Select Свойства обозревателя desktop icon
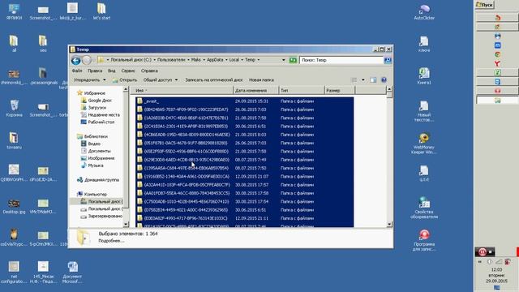The width and height of the screenshot is (519, 292). click(424, 208)
